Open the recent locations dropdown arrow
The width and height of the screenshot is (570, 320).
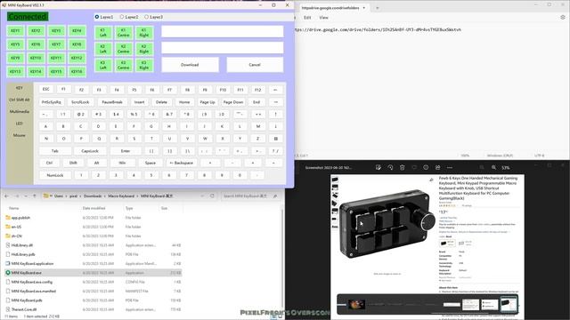26,196
